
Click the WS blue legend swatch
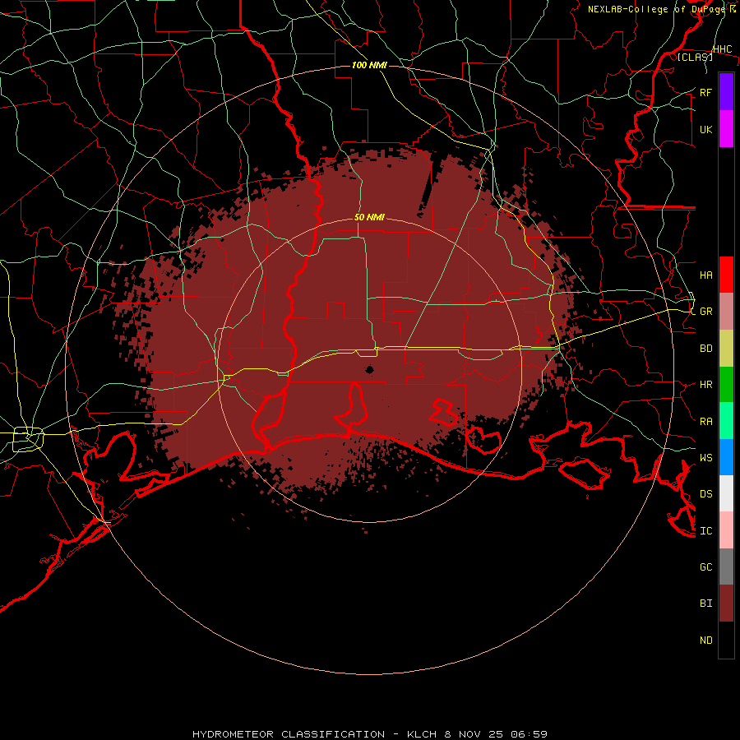[x=726, y=457]
